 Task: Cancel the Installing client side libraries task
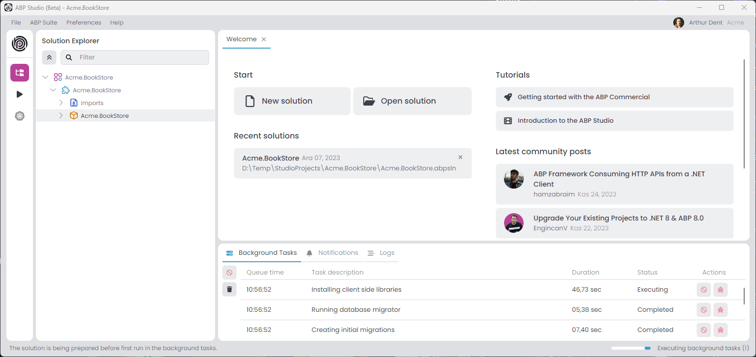(704, 290)
